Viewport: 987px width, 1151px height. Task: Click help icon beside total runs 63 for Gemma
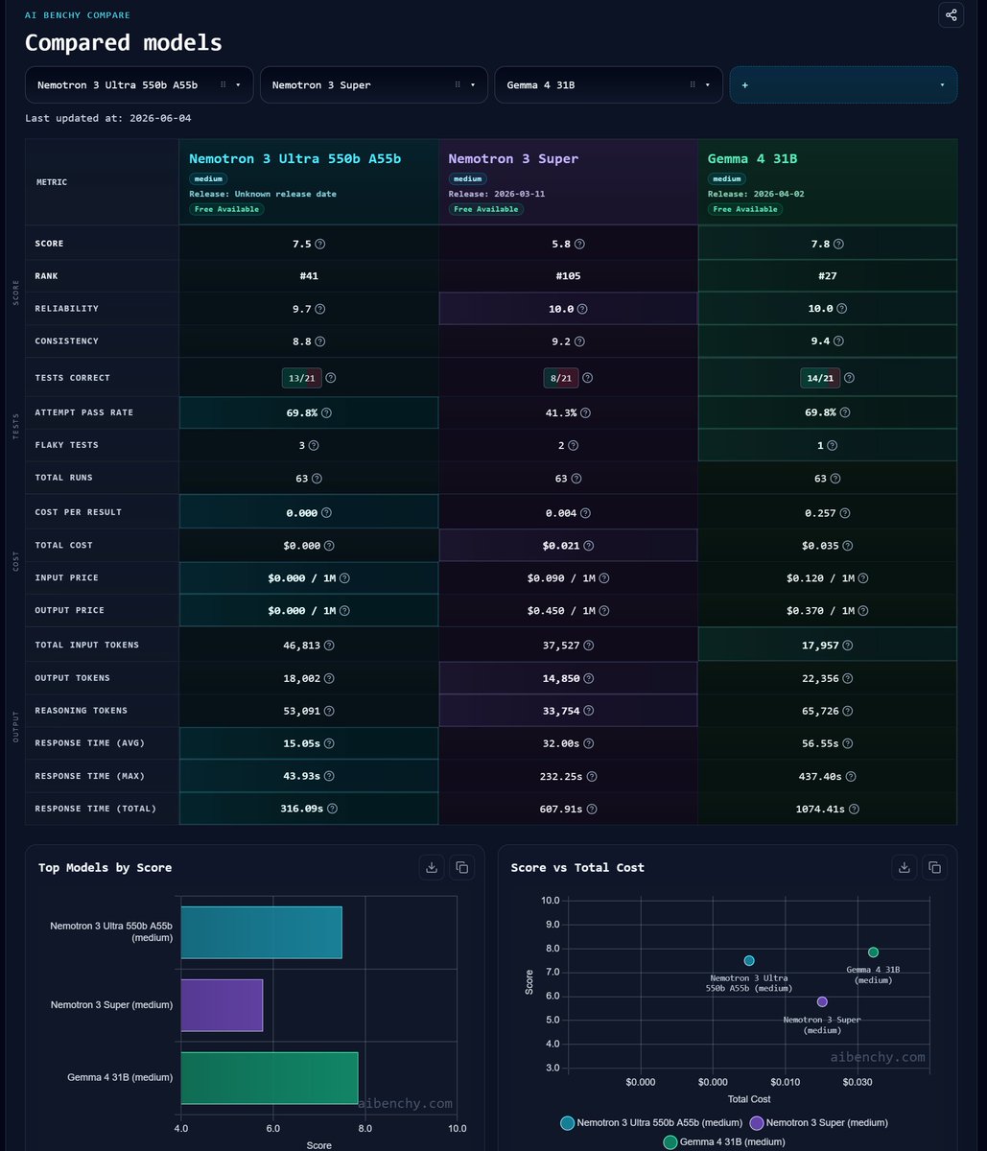click(x=834, y=478)
